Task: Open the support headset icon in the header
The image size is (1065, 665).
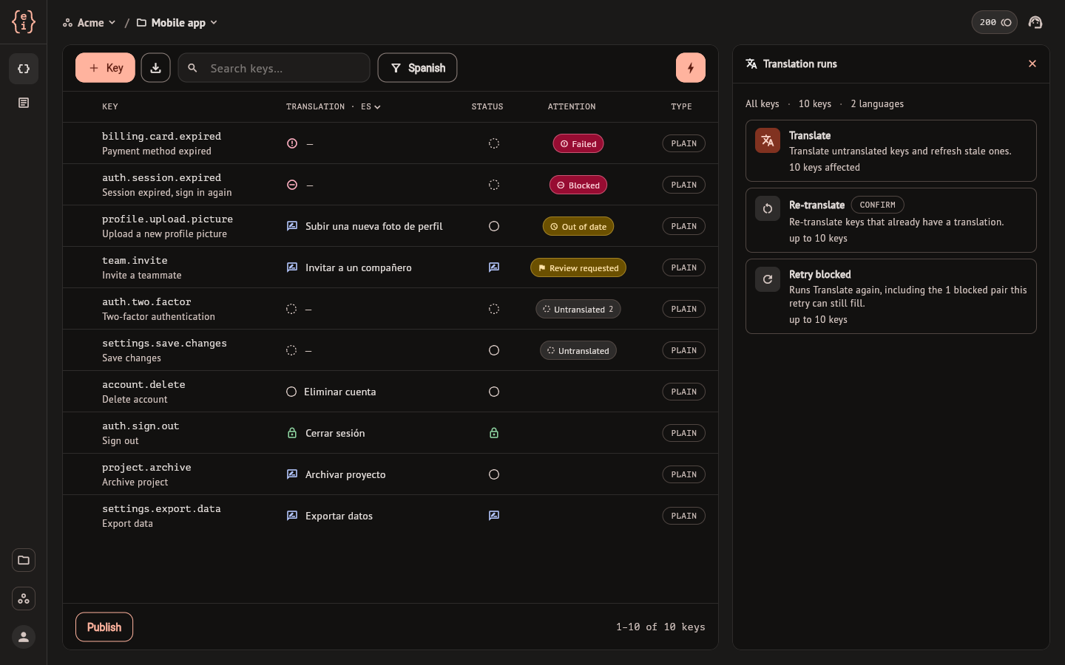Action: point(1035,22)
